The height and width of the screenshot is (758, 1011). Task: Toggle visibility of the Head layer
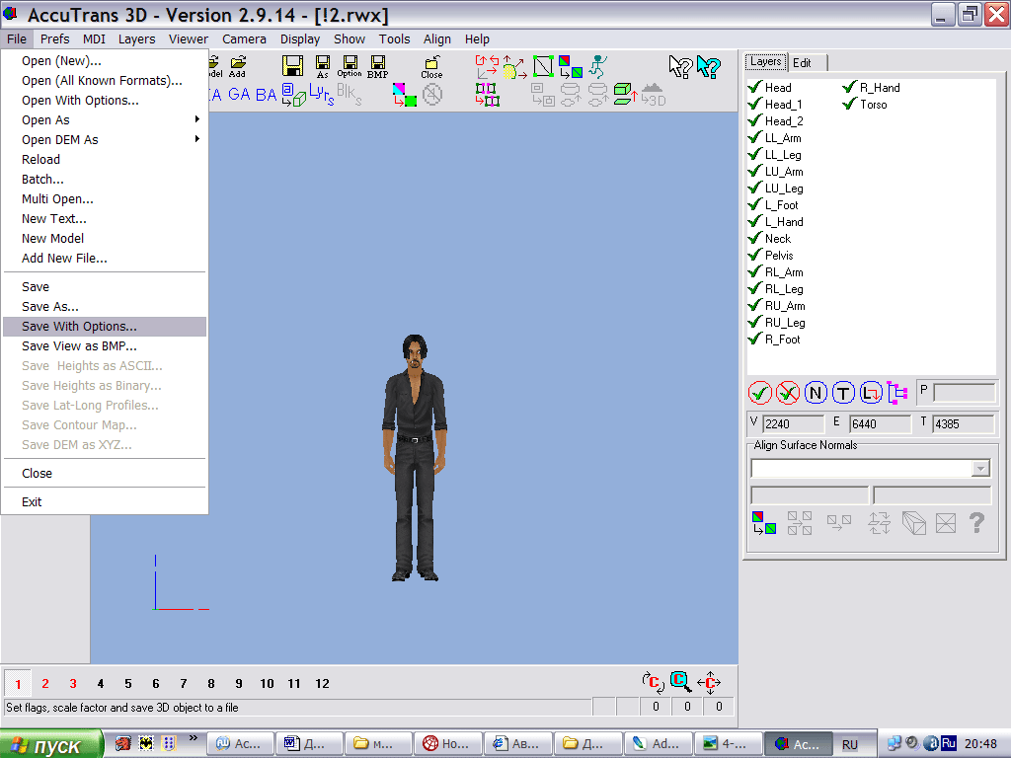pyautogui.click(x=755, y=87)
